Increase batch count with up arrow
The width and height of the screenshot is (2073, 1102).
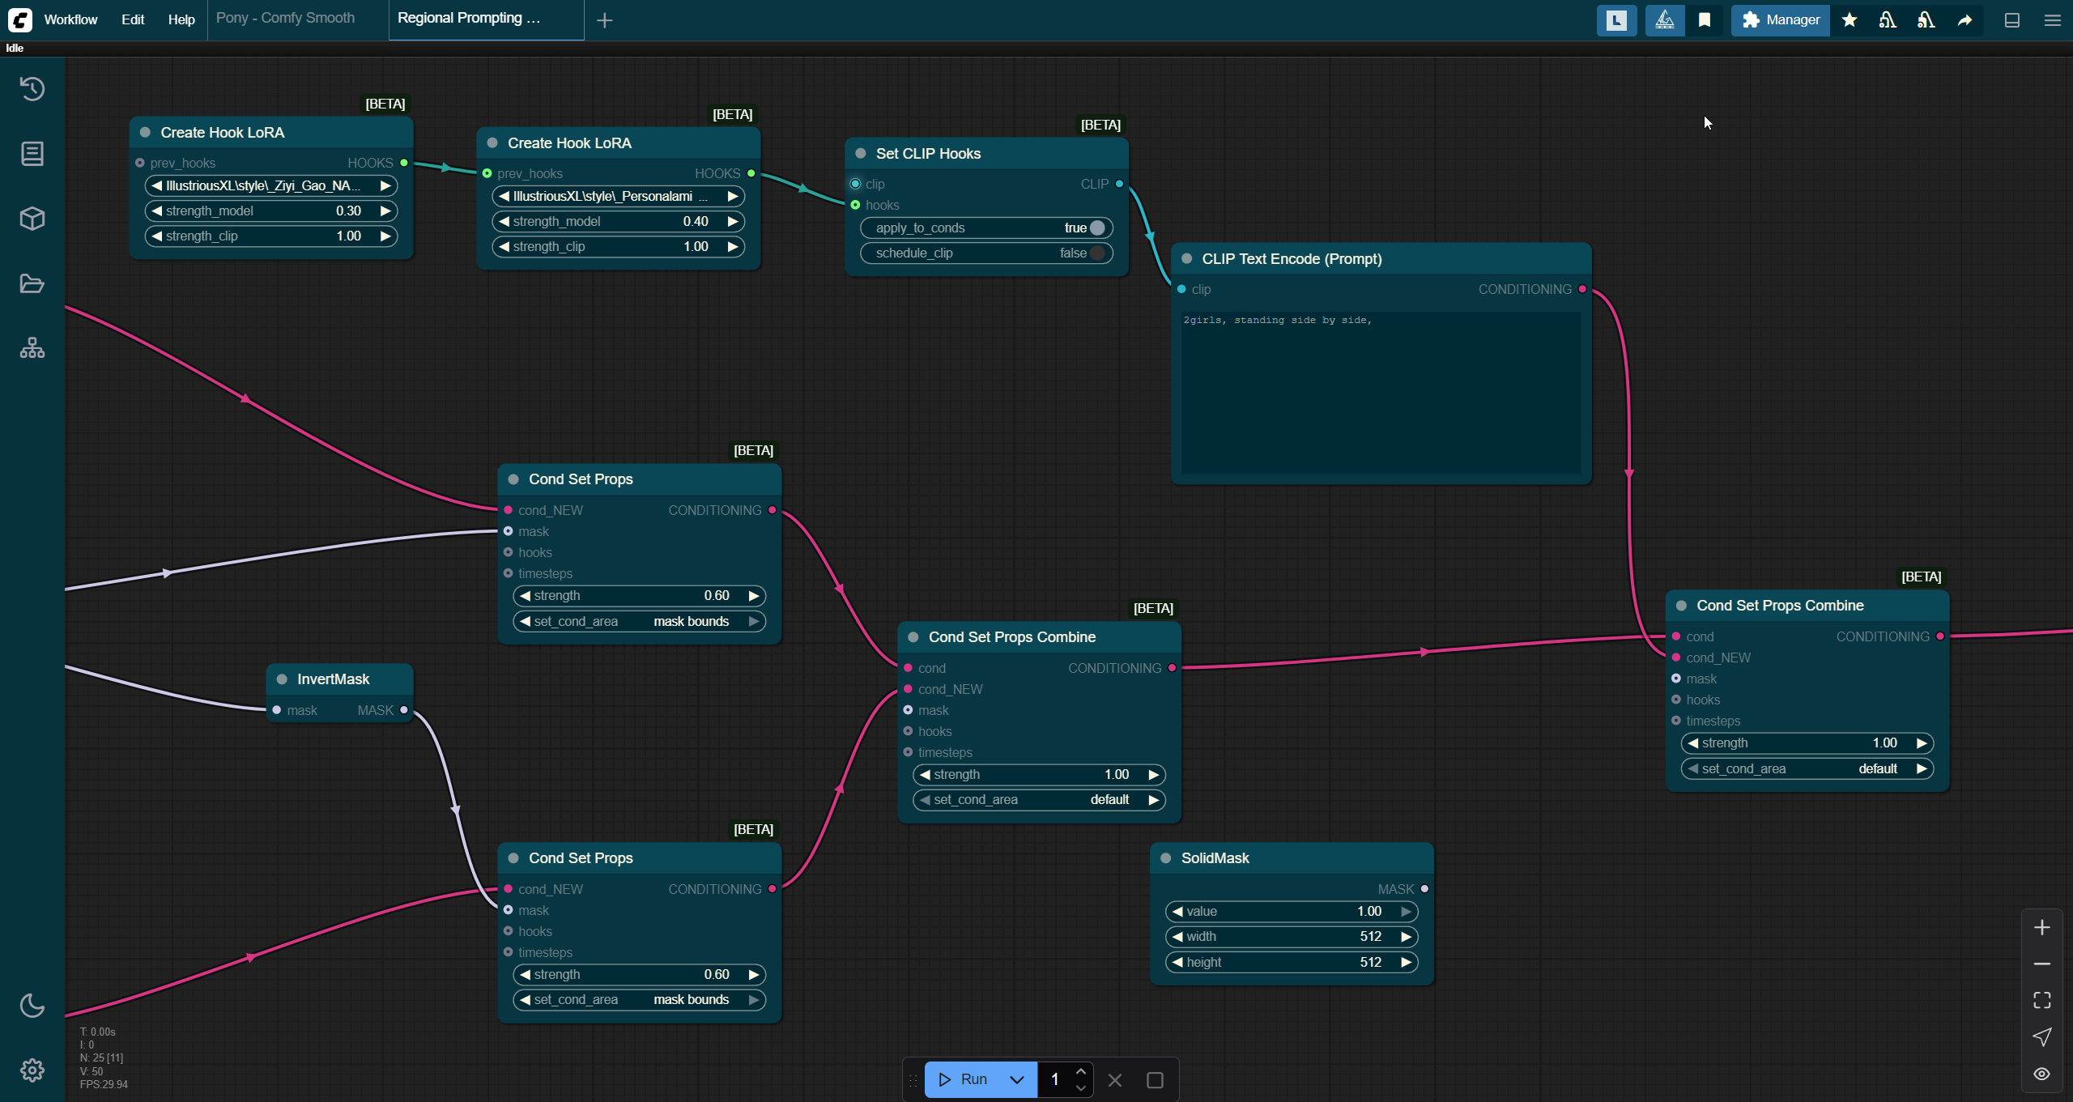pyautogui.click(x=1081, y=1072)
